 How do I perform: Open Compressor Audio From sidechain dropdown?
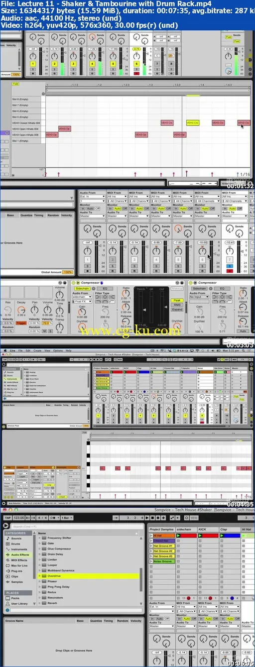82,297
